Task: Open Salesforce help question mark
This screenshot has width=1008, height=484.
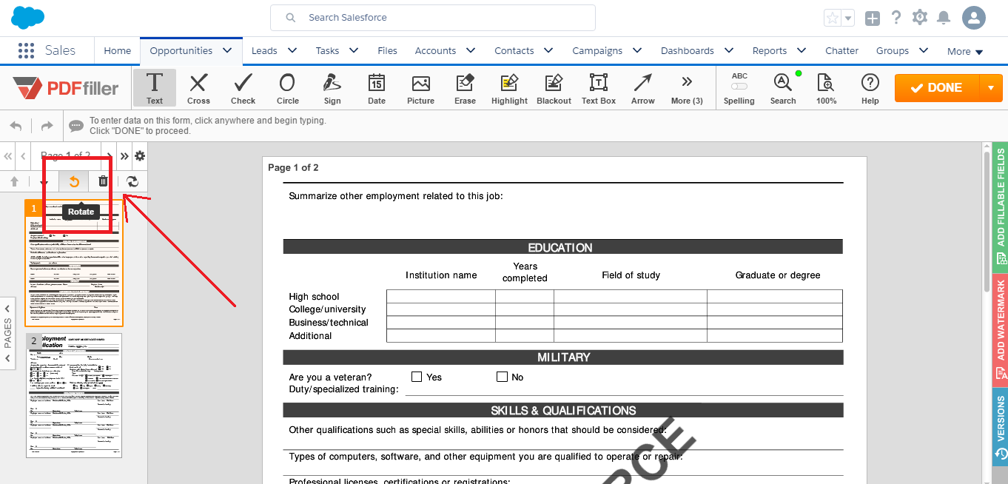Action: point(896,18)
